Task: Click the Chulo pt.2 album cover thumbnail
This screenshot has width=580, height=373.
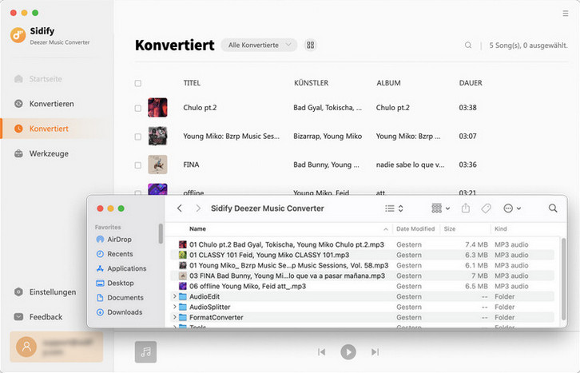Action: click(157, 108)
